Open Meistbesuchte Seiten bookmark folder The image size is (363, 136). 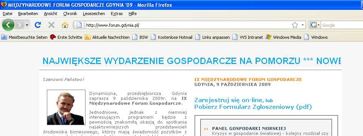tap(24, 37)
